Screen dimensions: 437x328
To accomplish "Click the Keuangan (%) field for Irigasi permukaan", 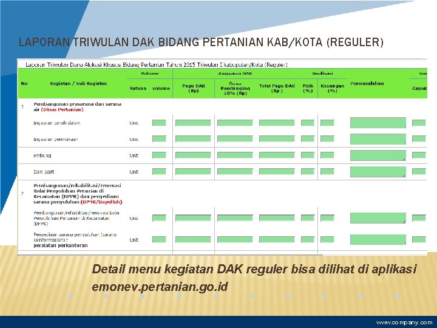I will [x=327, y=139].
